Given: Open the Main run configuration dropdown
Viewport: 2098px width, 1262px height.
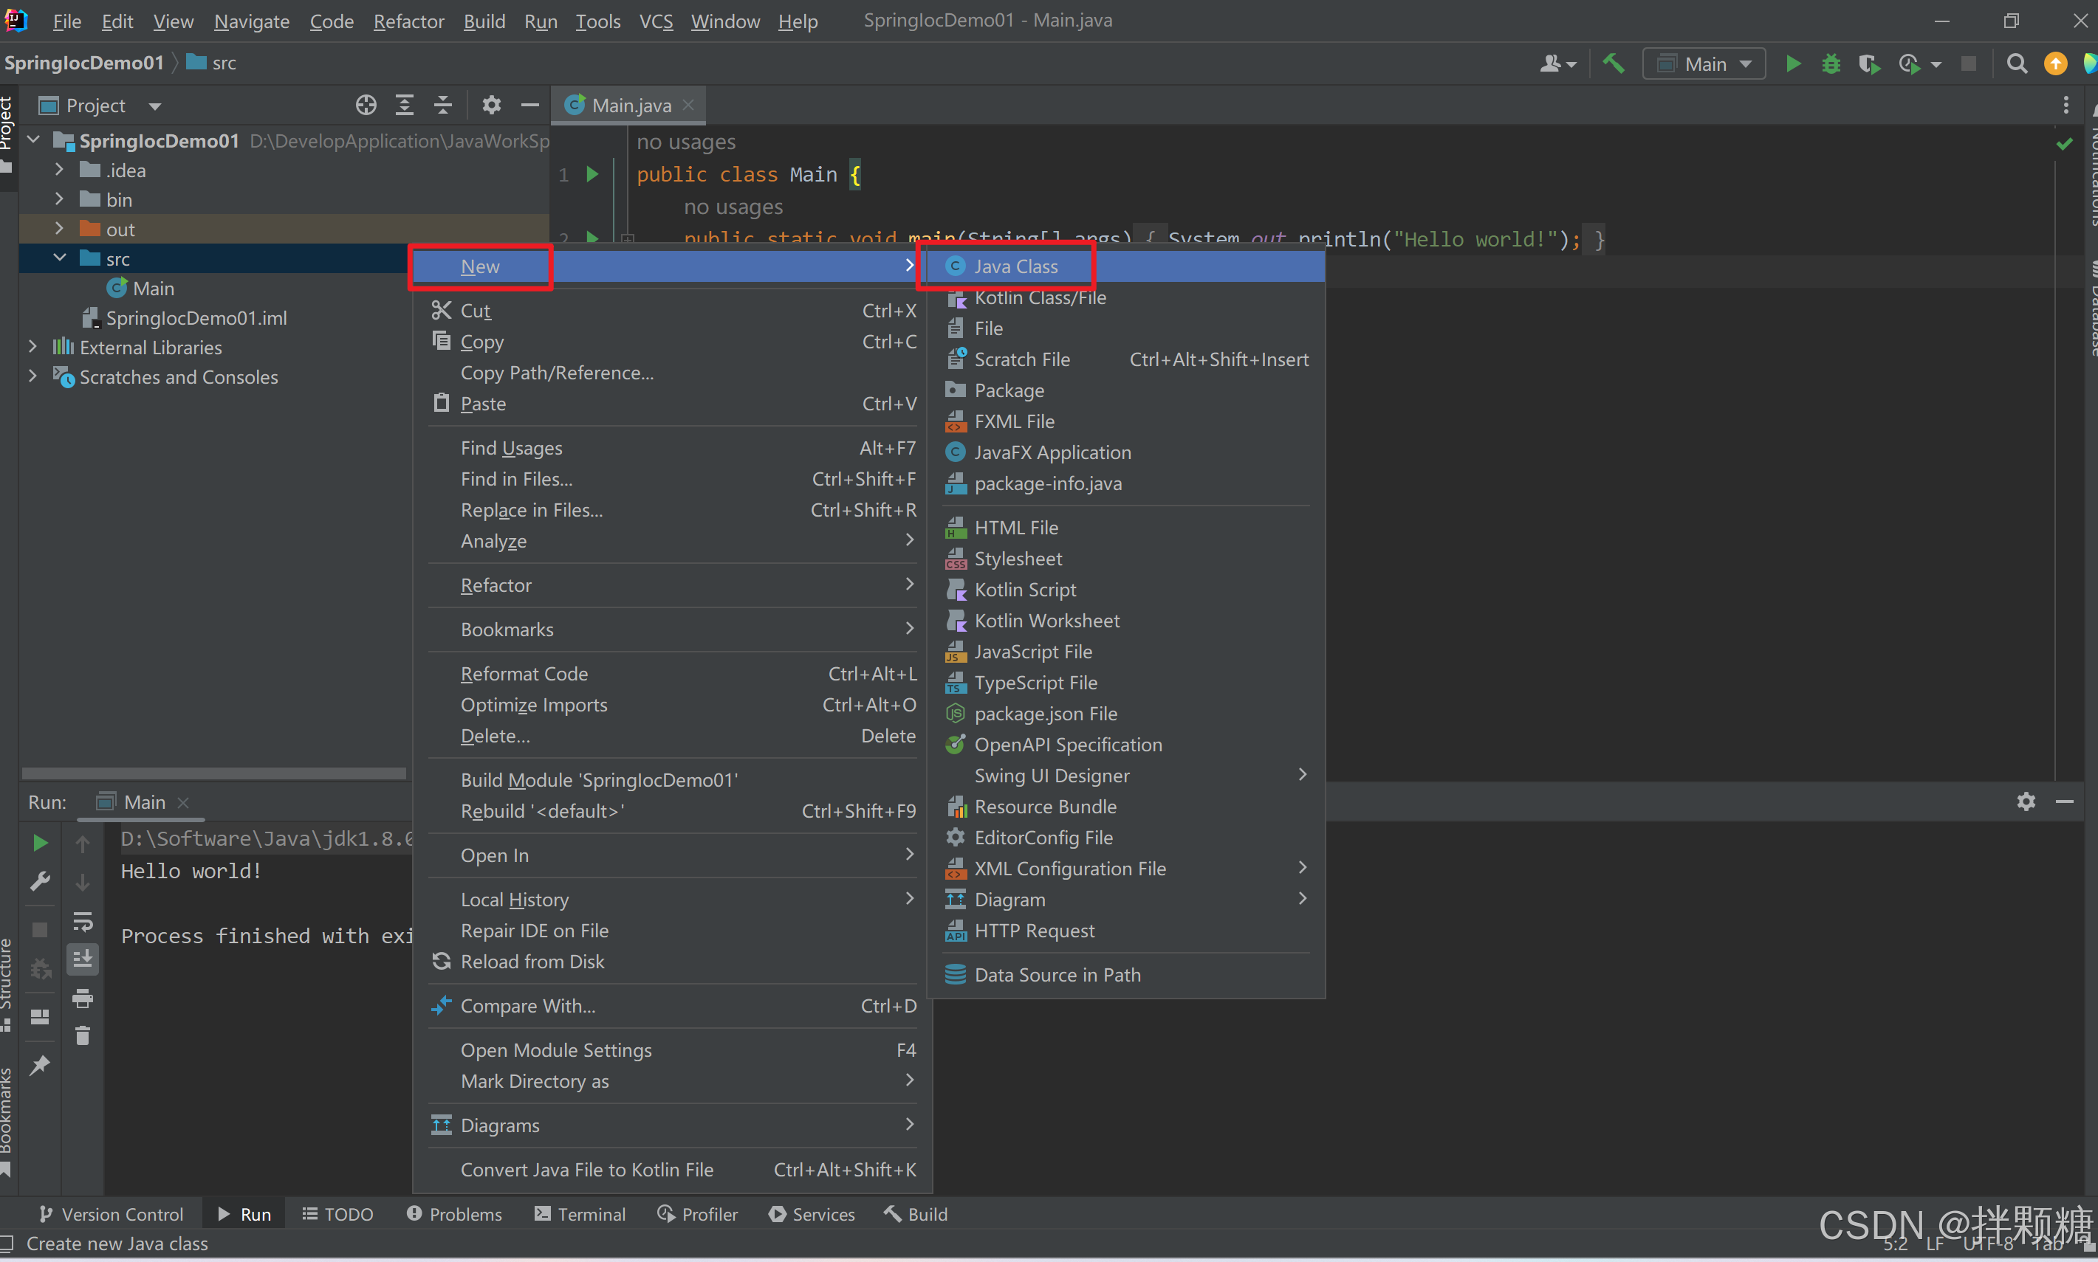Looking at the screenshot, I should [x=1704, y=63].
